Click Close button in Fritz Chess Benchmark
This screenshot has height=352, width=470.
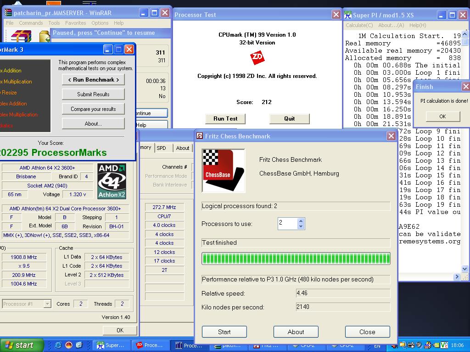[368, 332]
